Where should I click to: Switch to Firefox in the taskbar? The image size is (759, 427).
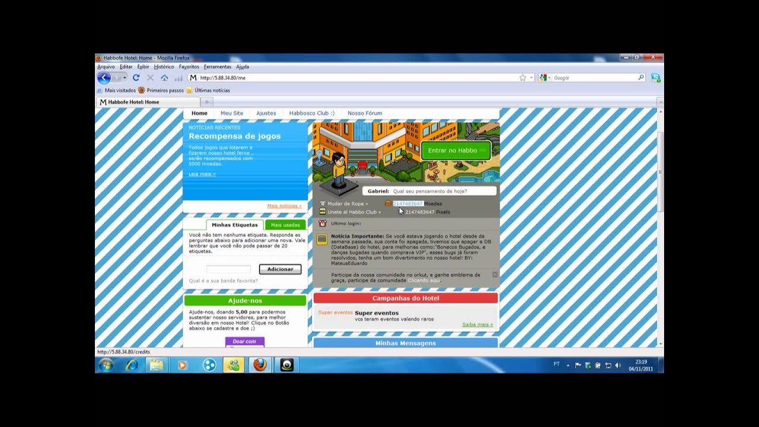(260, 365)
